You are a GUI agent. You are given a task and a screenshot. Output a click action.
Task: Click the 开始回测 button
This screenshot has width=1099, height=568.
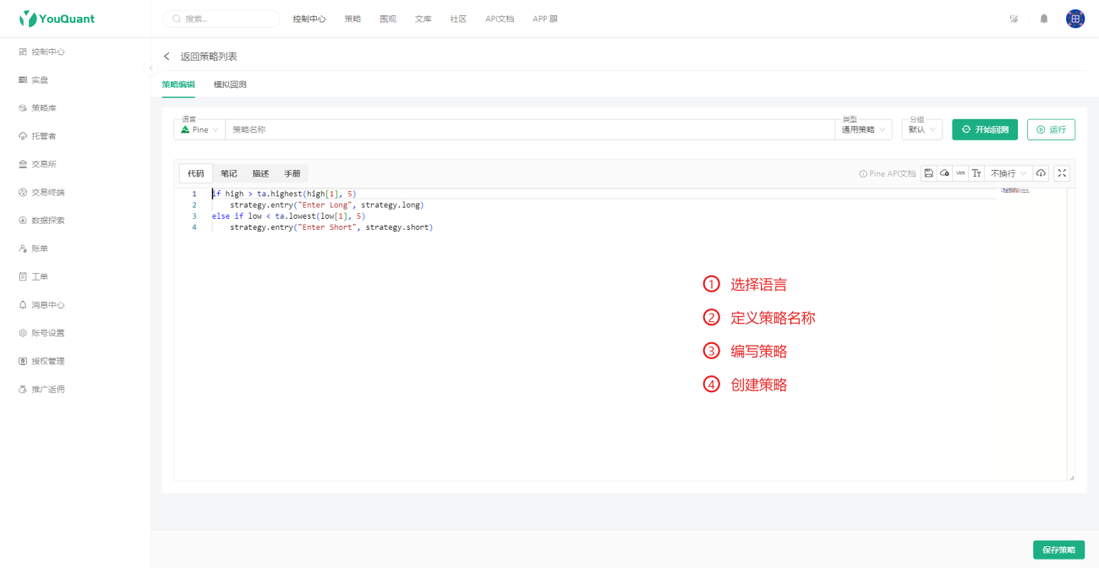[985, 129]
